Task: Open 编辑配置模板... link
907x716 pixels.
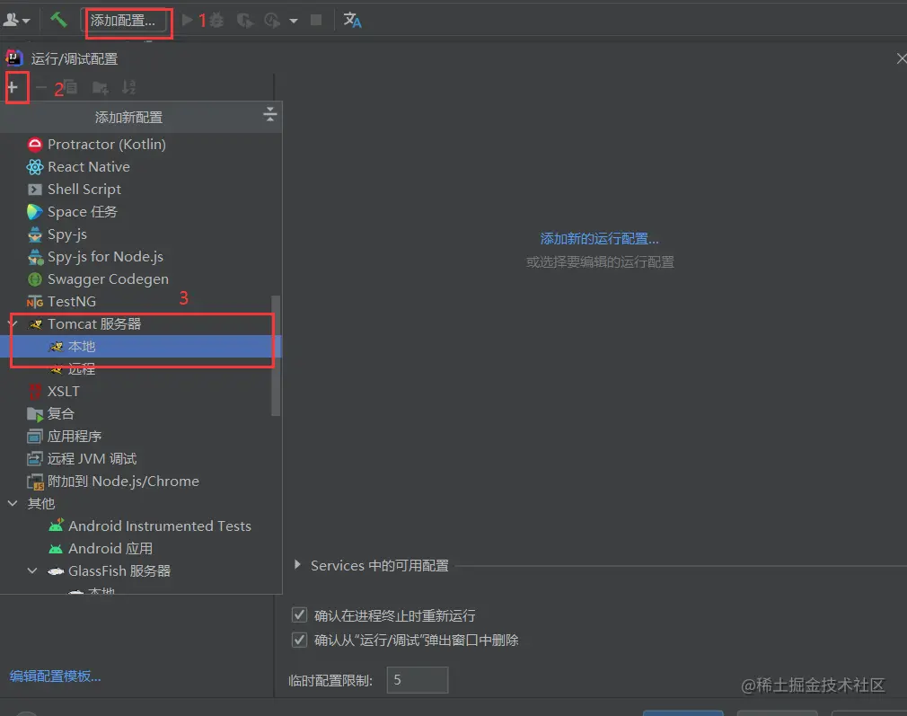Action: click(x=56, y=676)
